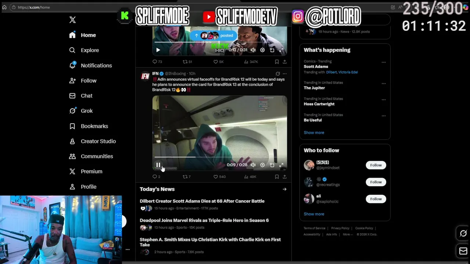Open IFN profile avatar
This screenshot has height=264, width=470.
coord(145,76)
